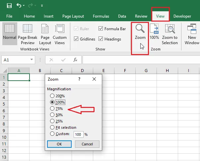Click Zoom to Selection

coord(170,34)
